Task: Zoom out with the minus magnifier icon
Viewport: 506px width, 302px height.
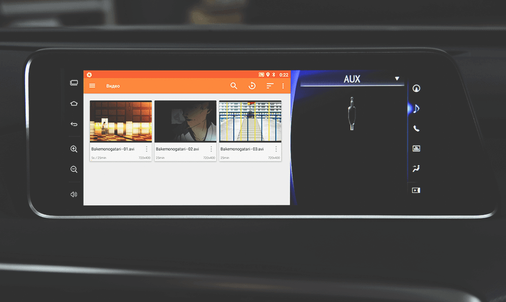Action: click(x=74, y=170)
